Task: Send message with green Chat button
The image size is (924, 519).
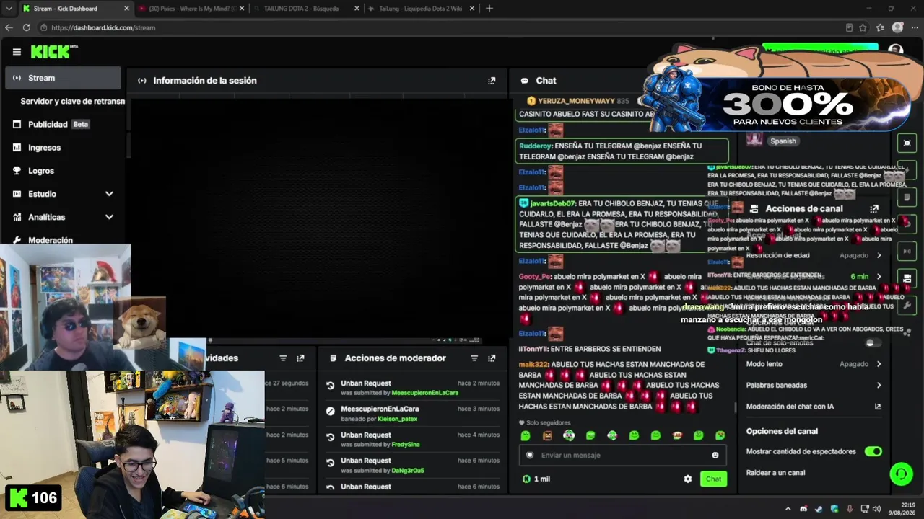Action: pyautogui.click(x=713, y=479)
